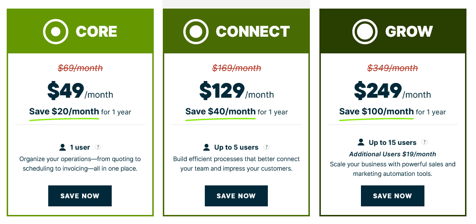Click the Core plan user icon
Viewport: 476px width, 224px height.
click(63, 147)
